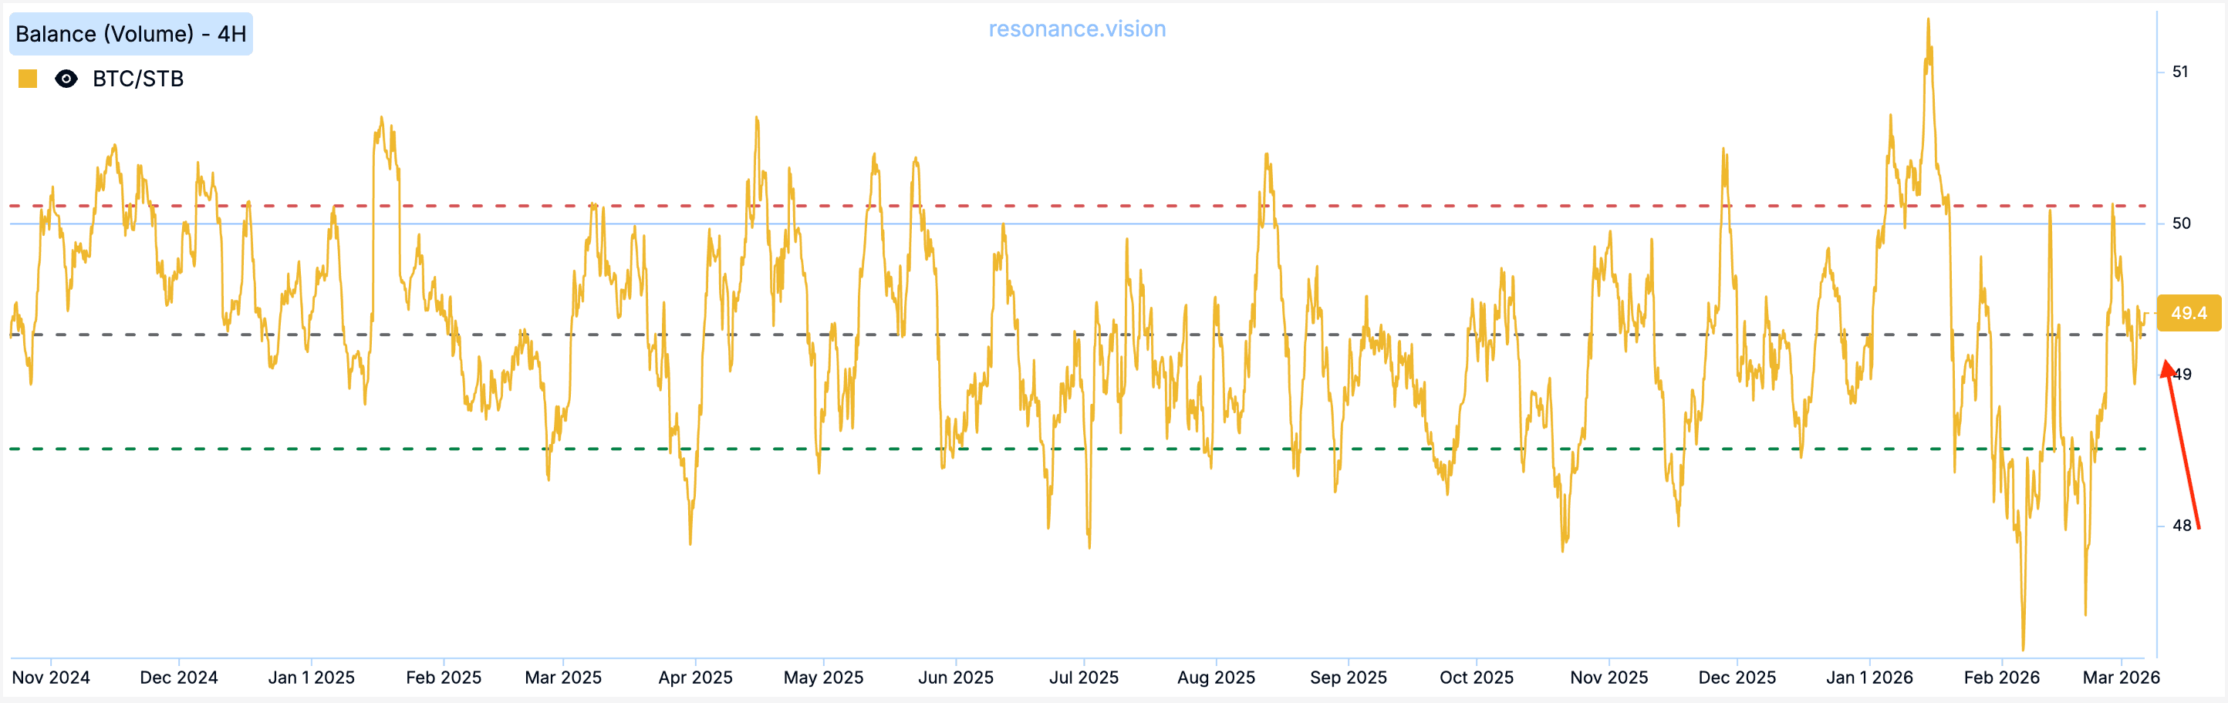Select the Jan 1 2026 date axis label
This screenshot has width=2228, height=703.
click(x=1869, y=677)
